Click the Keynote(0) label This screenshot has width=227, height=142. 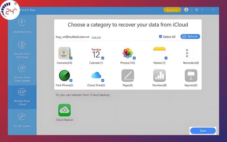tap(191, 85)
